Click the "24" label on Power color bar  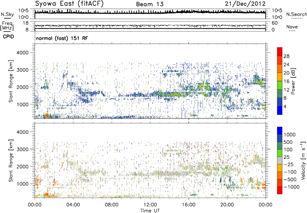click(x=286, y=65)
